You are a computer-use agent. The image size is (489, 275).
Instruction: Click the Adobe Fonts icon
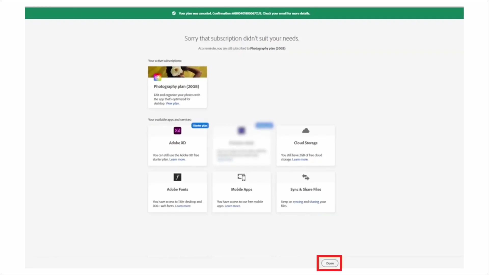tap(177, 177)
